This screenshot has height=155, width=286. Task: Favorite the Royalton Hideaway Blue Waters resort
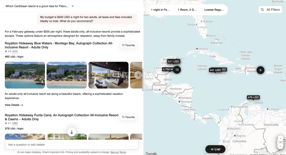[x=128, y=45]
